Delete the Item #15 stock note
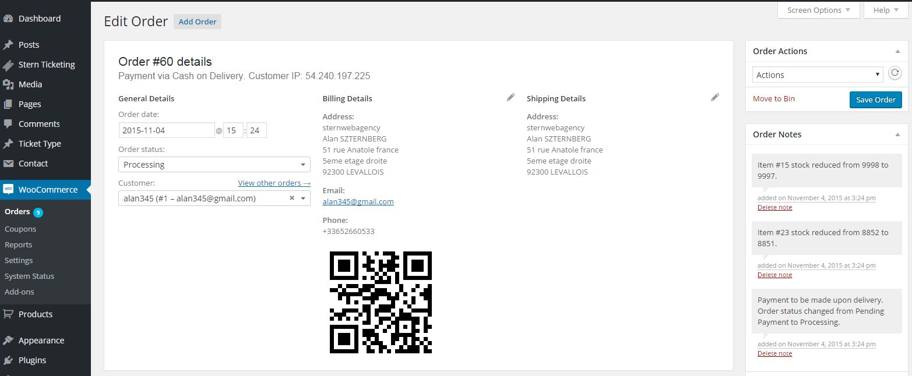Viewport: 912px width, 376px height. pos(774,207)
